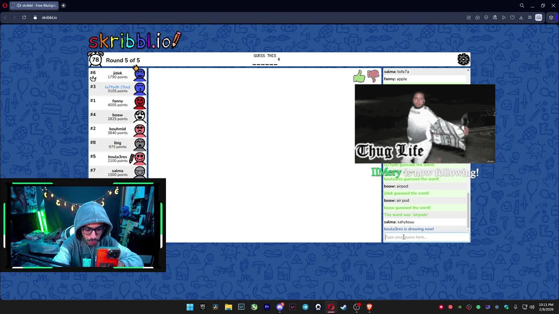Click 'The word was airpods' message
The height and width of the screenshot is (314, 559).
pos(406,215)
